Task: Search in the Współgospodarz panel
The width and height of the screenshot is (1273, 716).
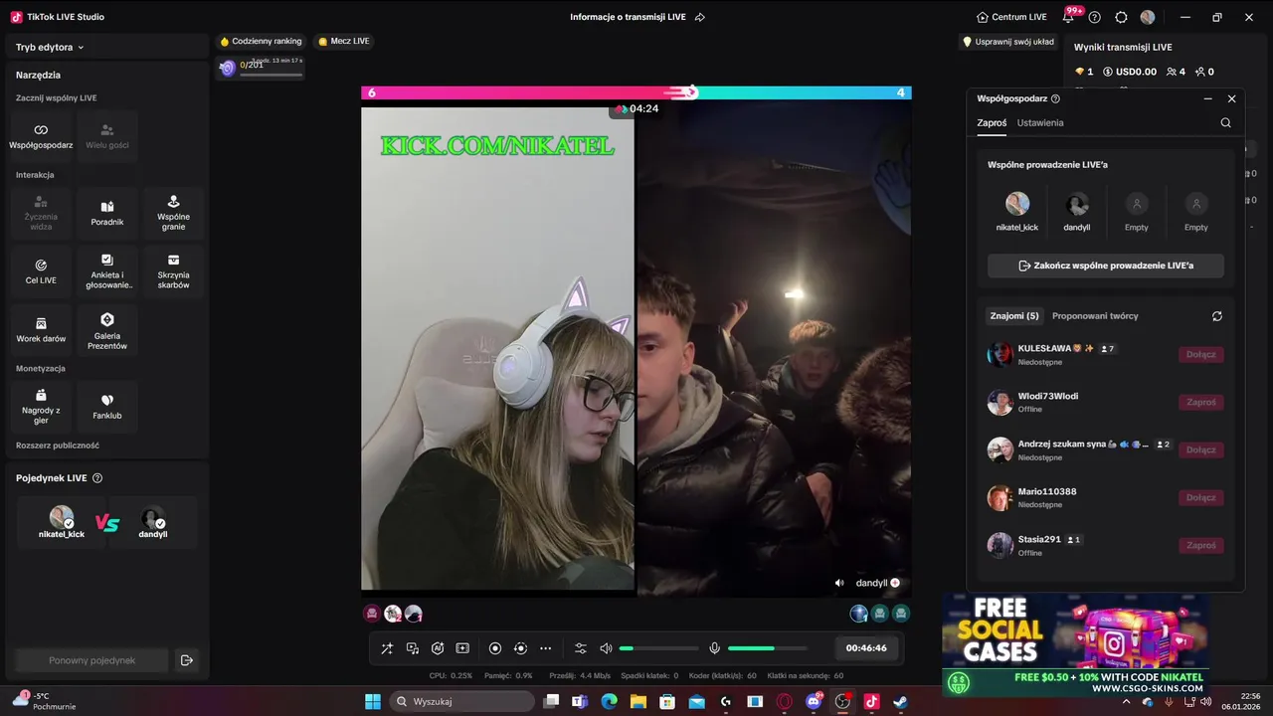Action: (x=1225, y=122)
